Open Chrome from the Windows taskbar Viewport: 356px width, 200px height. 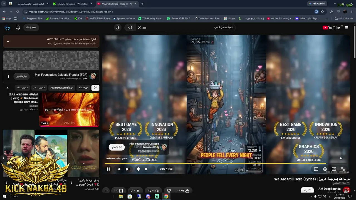[166, 196]
